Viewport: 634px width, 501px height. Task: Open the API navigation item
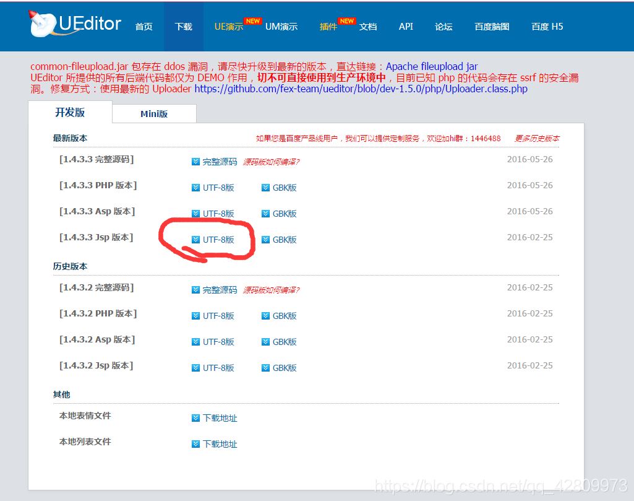click(406, 27)
